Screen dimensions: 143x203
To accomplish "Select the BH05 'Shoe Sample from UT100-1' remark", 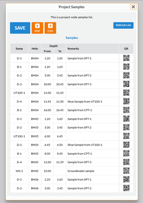I will click(85, 145).
